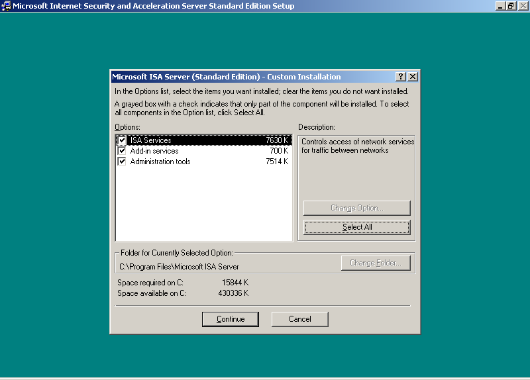Open the dialog's question mark help button
The width and height of the screenshot is (530, 380).
[x=401, y=77]
